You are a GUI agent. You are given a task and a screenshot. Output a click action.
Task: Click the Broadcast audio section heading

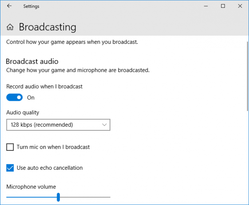click(32, 61)
